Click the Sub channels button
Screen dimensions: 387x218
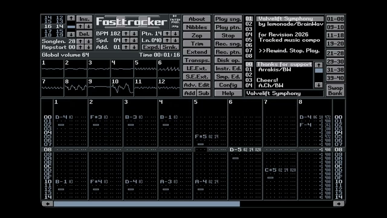click(x=204, y=93)
